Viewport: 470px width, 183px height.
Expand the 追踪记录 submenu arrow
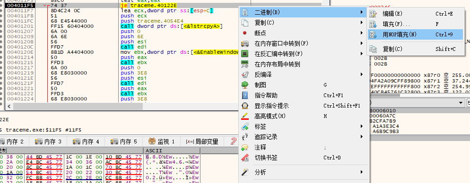362,137
